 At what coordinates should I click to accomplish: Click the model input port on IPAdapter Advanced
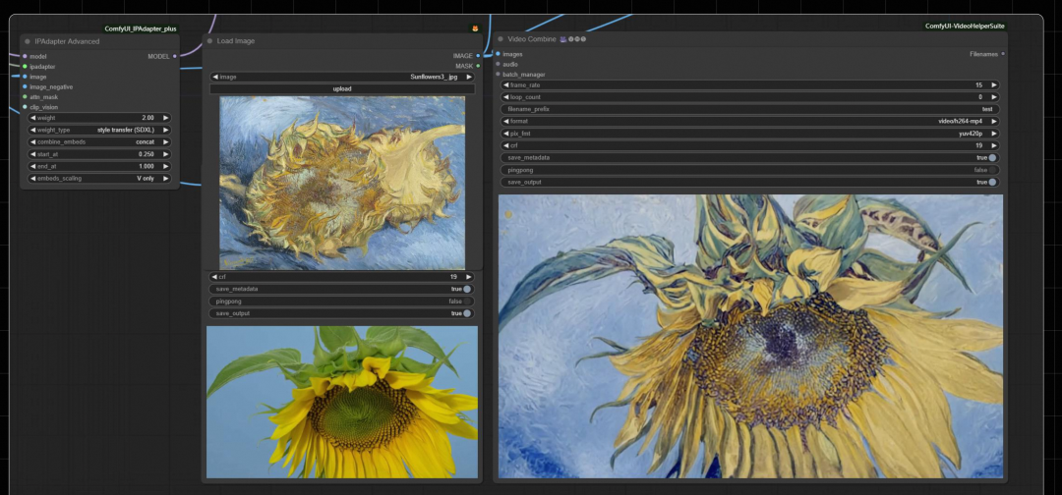pos(25,56)
